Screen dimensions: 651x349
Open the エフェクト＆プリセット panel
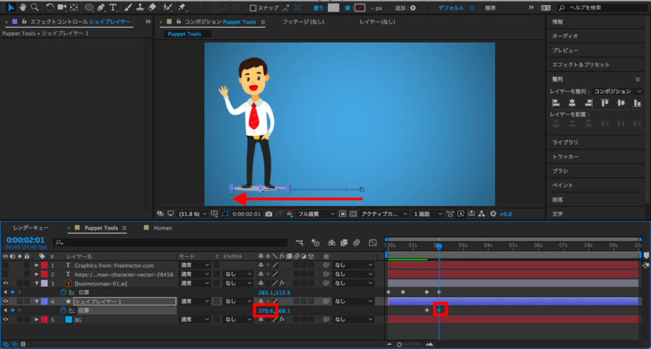coord(580,64)
